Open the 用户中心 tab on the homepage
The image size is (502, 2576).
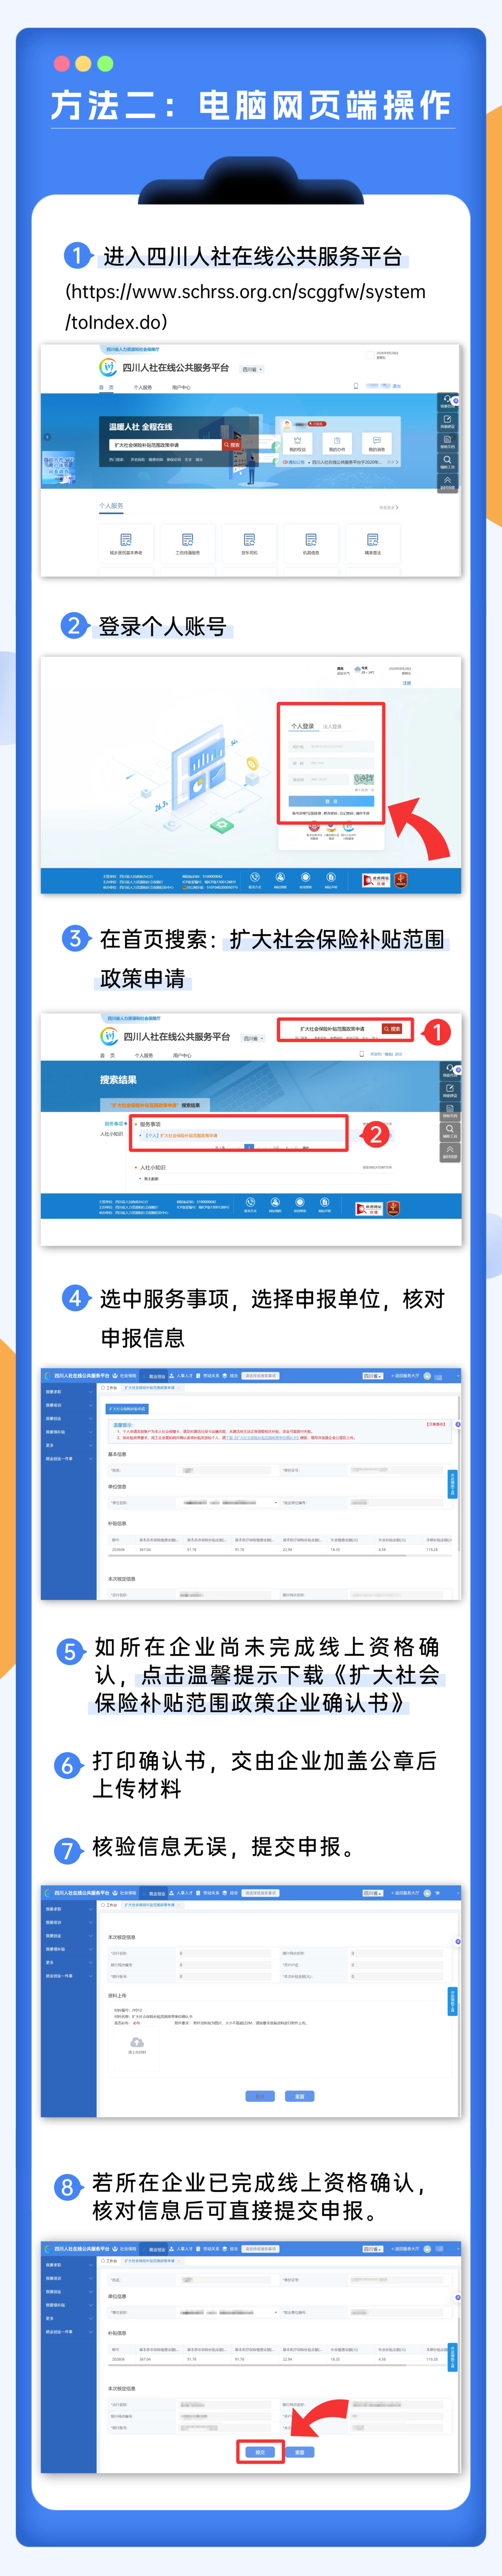[x=182, y=387]
